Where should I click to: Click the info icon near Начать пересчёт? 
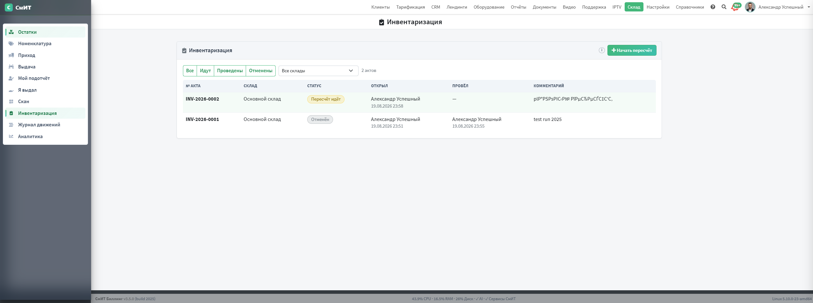(x=602, y=50)
